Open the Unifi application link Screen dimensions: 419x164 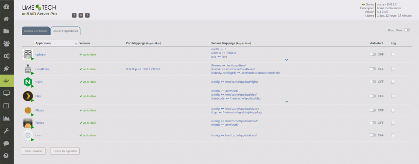coord(38,135)
